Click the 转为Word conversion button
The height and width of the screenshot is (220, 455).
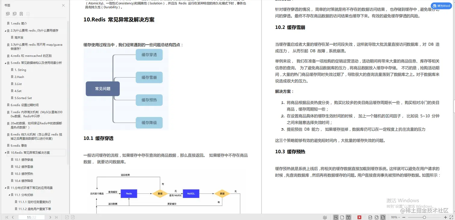[441, 6]
